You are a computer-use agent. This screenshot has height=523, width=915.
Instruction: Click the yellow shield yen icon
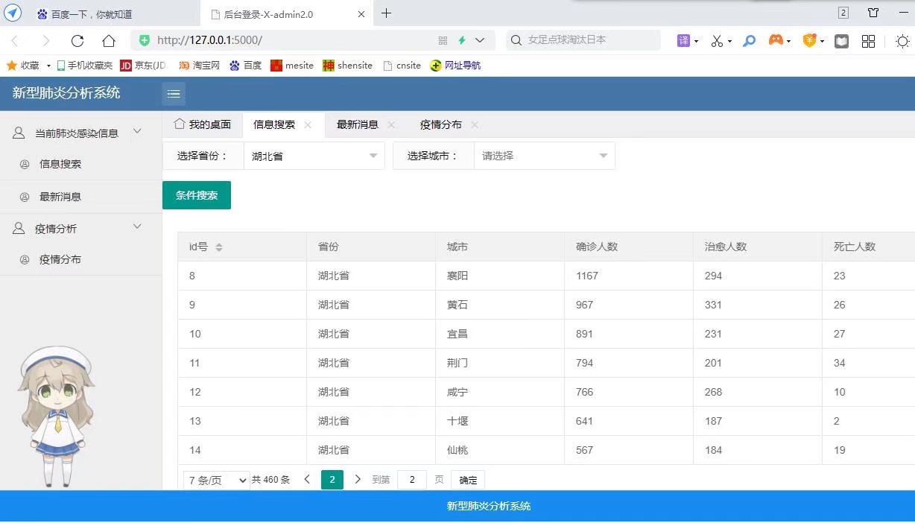(809, 41)
